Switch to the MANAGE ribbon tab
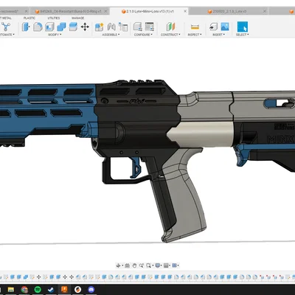Image resolution: width=295 pixels, height=295 pixels. (x=77, y=18)
